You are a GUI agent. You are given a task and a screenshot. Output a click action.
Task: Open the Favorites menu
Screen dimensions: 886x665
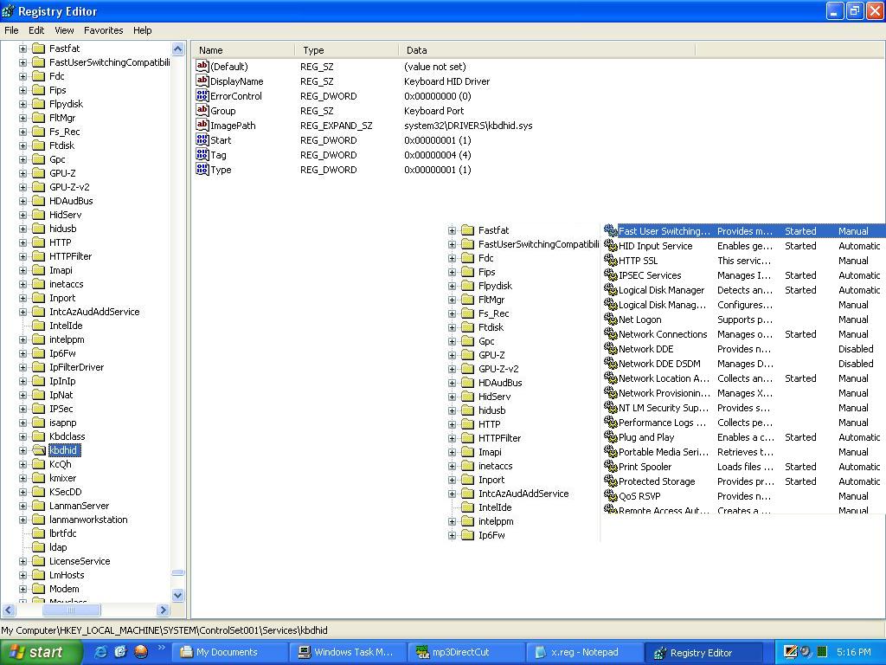tap(103, 30)
